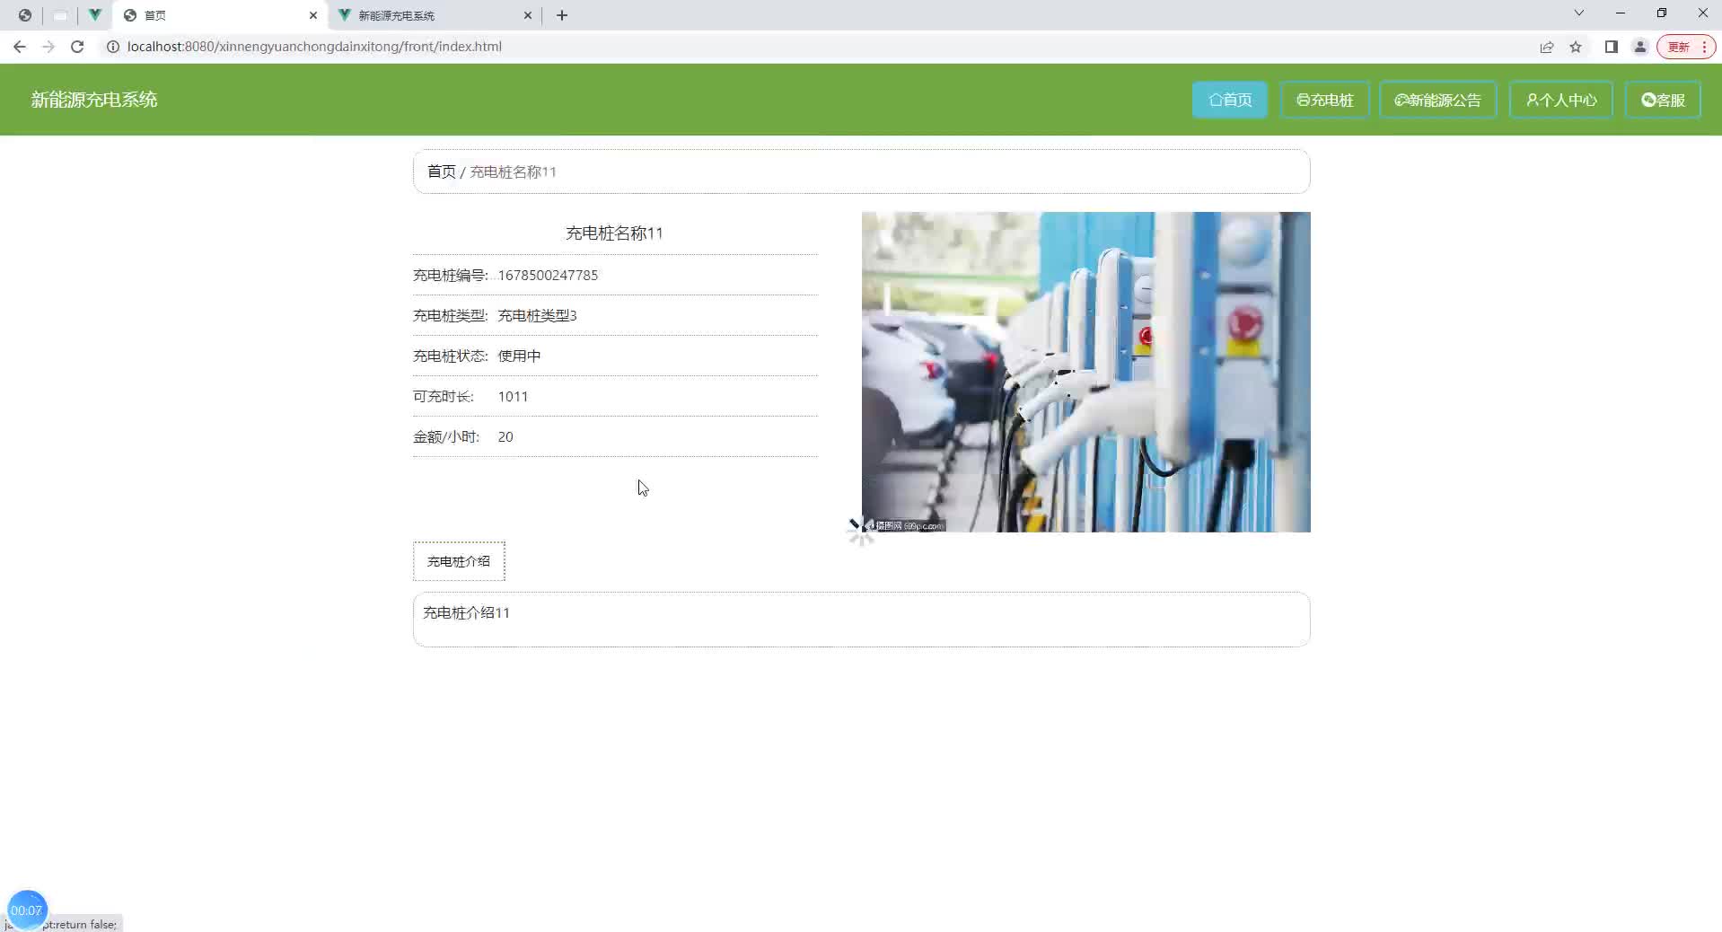Click the browser forward arrow
1722x932 pixels.
[48, 47]
